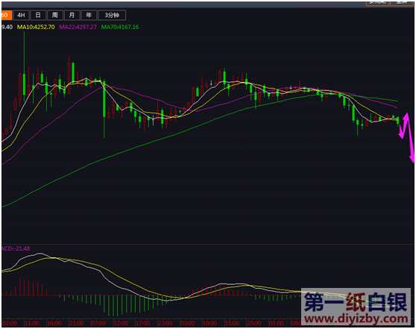Switch to the 日 daily chart tab
Screen dimensions: 416x329
(38, 15)
